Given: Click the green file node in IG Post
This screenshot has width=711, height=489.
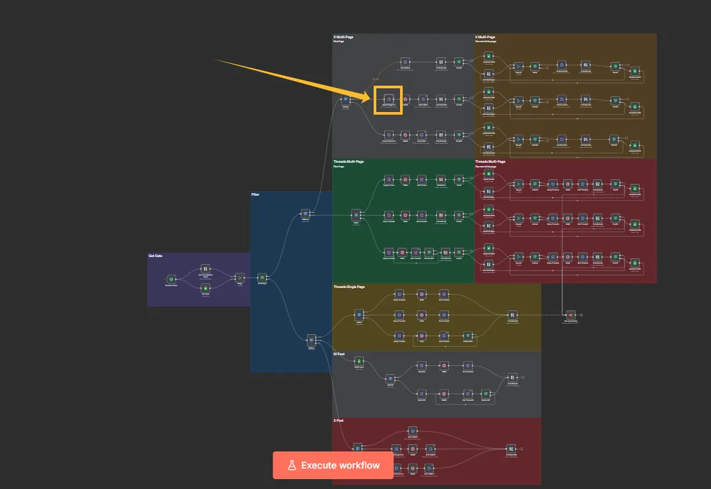Looking at the screenshot, I should pos(359,360).
